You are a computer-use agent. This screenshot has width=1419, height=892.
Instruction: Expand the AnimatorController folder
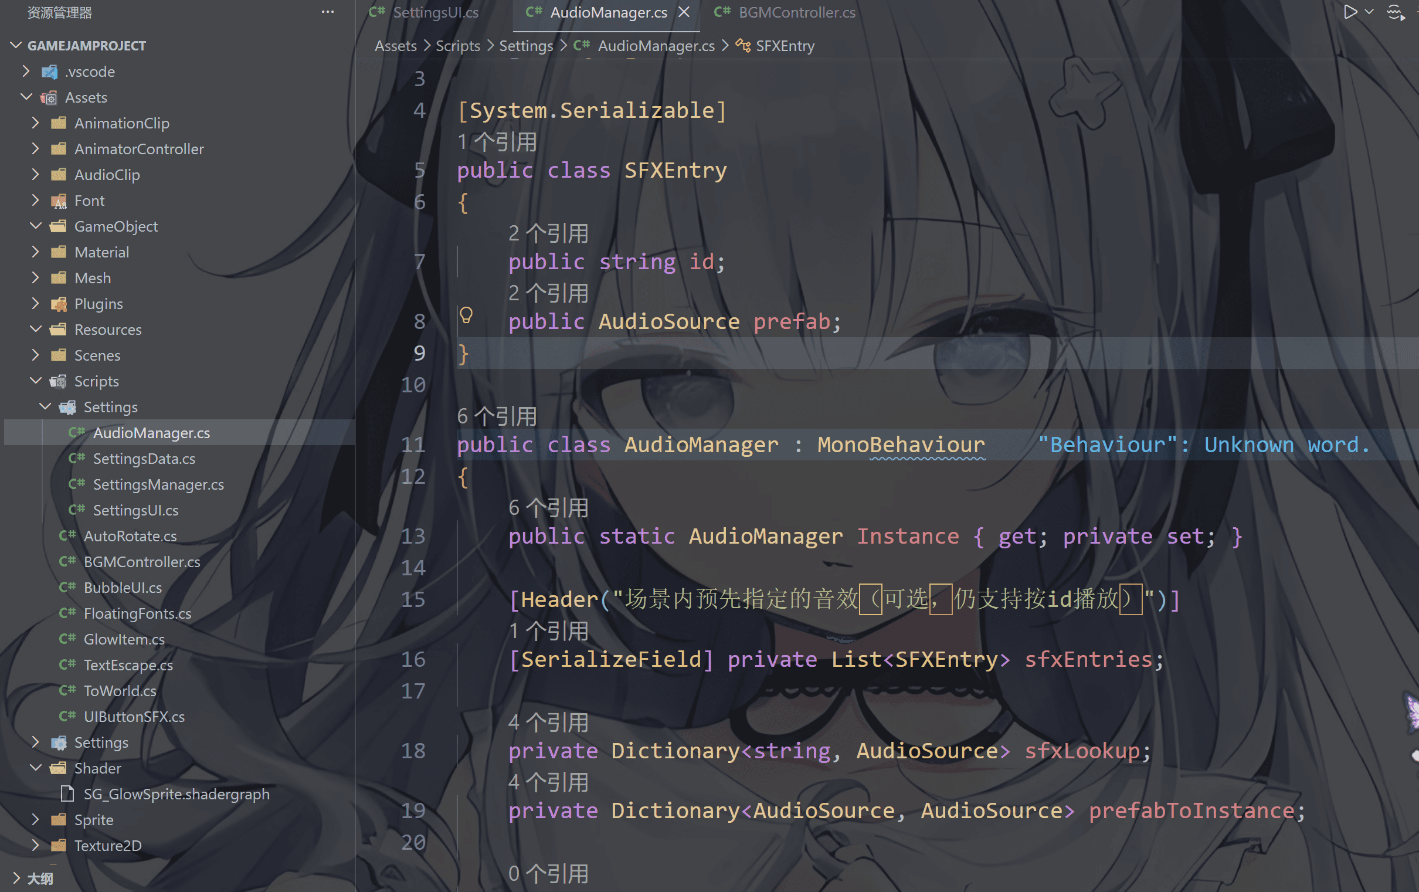(x=35, y=148)
